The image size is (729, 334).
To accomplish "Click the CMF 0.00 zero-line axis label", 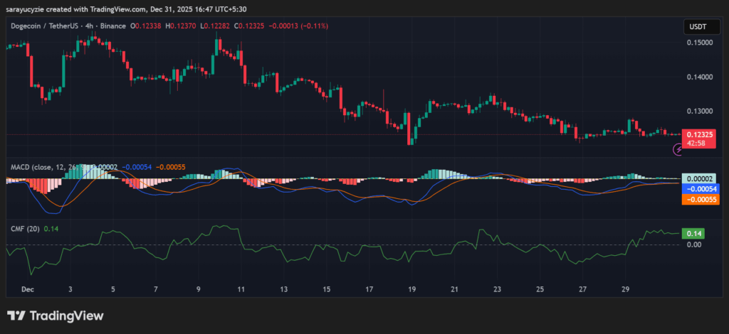I will (693, 244).
